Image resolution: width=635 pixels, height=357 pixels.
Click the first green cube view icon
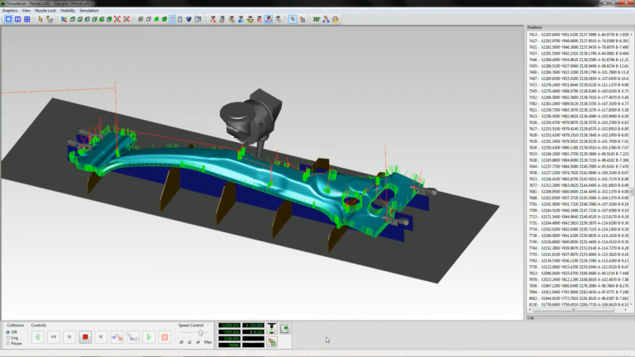[73, 19]
